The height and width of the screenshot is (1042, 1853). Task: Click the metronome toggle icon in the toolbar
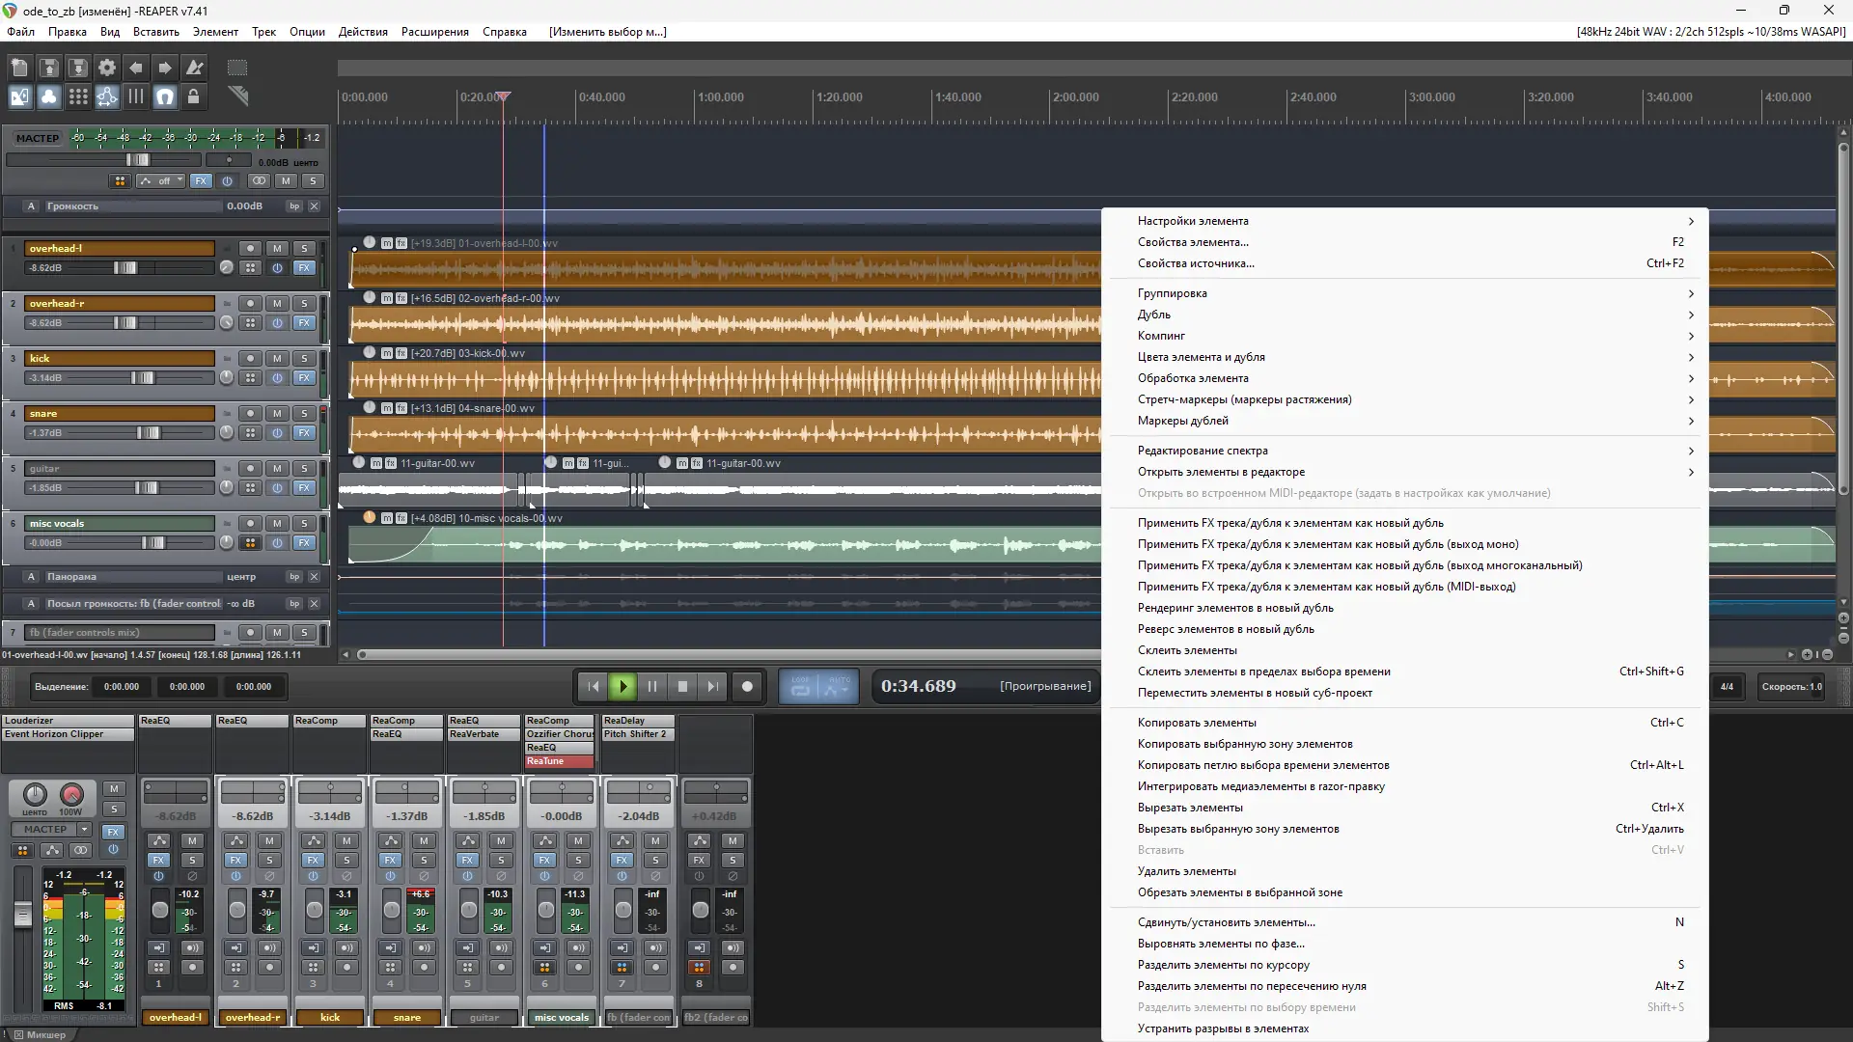[x=195, y=68]
